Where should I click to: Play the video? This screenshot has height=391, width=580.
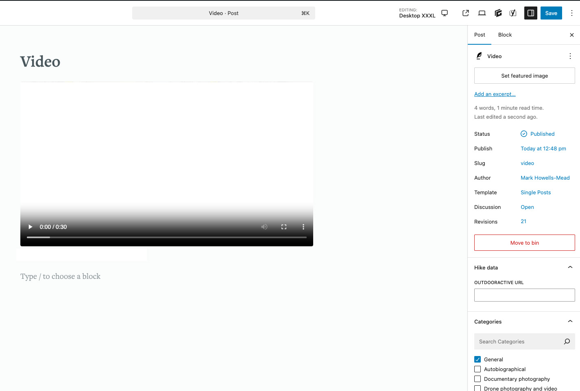coord(30,227)
